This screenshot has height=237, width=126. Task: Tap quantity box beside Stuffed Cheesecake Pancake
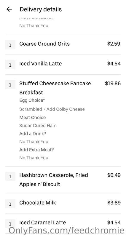[x=10, y=84]
